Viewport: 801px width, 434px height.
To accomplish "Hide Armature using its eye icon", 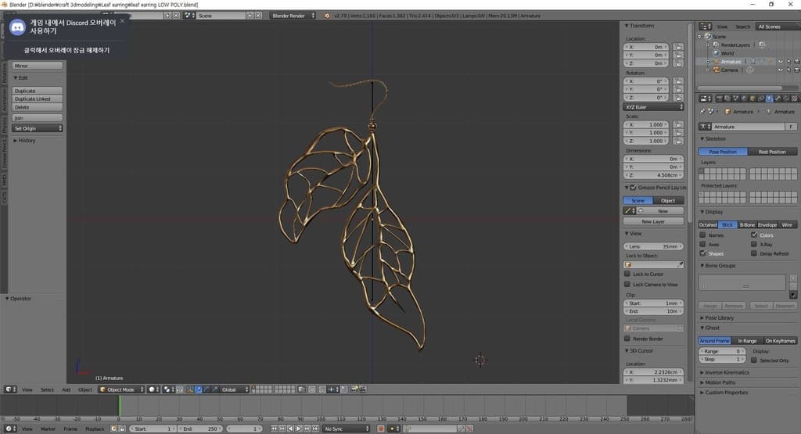I will click(779, 61).
